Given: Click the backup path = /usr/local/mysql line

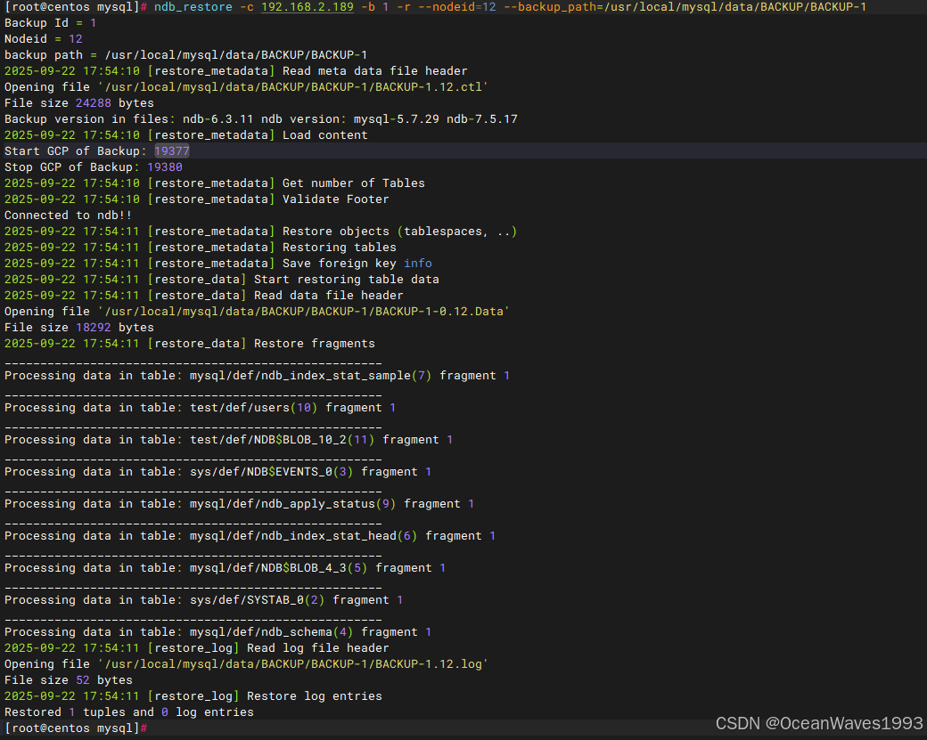Looking at the screenshot, I should coord(185,55).
